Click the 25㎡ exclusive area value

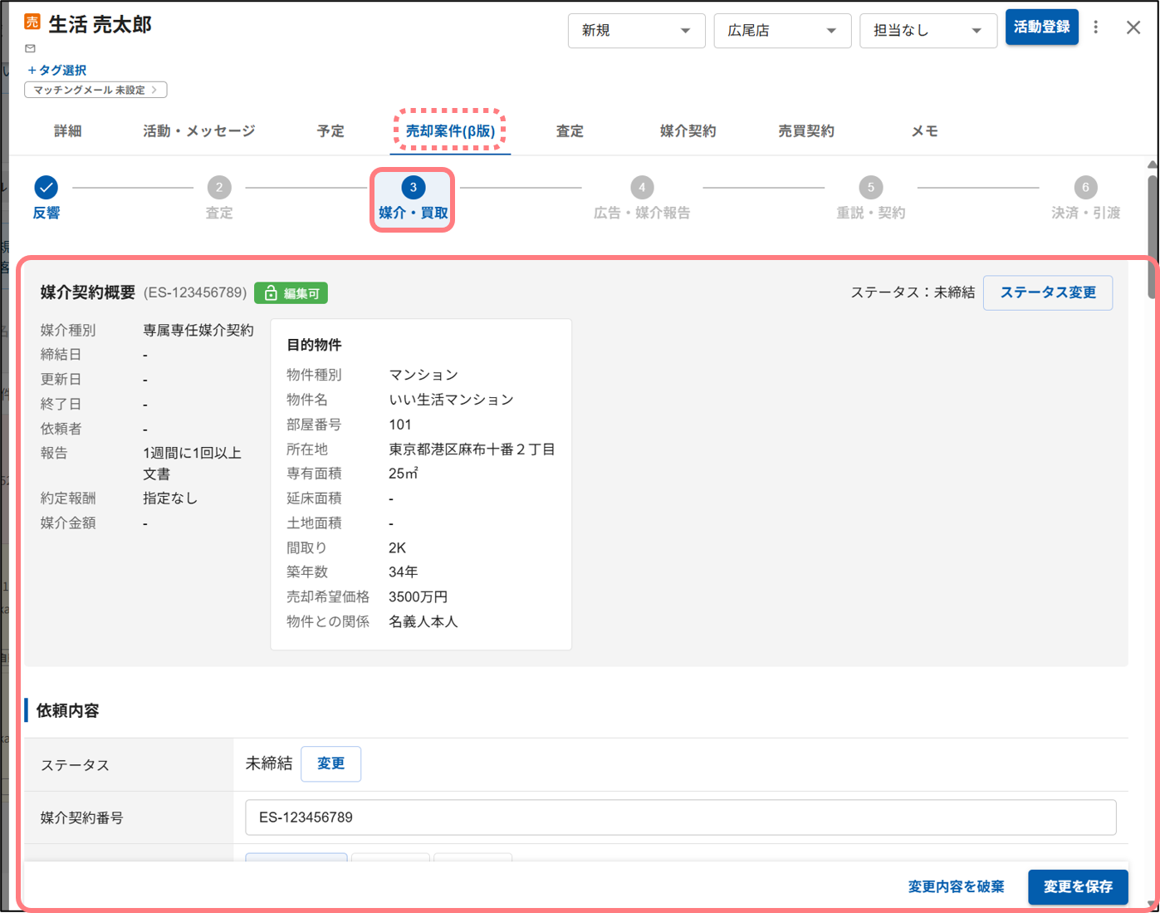tap(404, 474)
